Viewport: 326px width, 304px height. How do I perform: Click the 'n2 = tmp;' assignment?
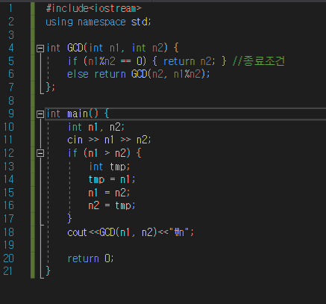pyautogui.click(x=112, y=206)
